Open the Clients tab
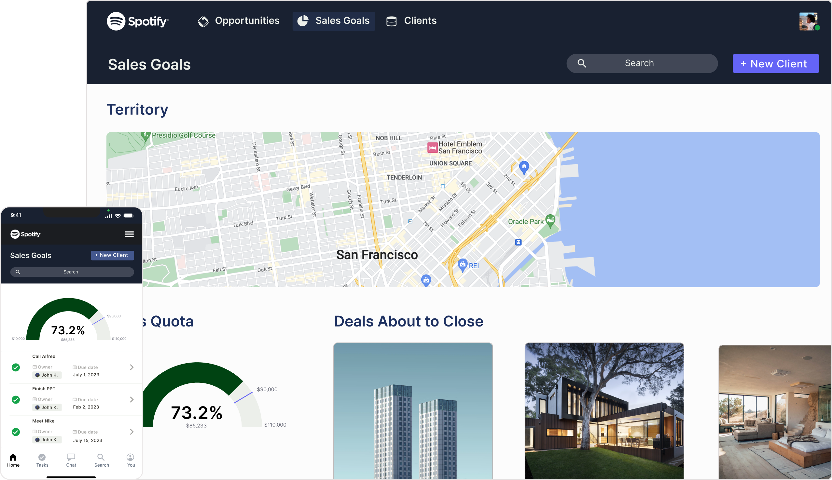Viewport: 832px width, 480px height. click(x=412, y=21)
